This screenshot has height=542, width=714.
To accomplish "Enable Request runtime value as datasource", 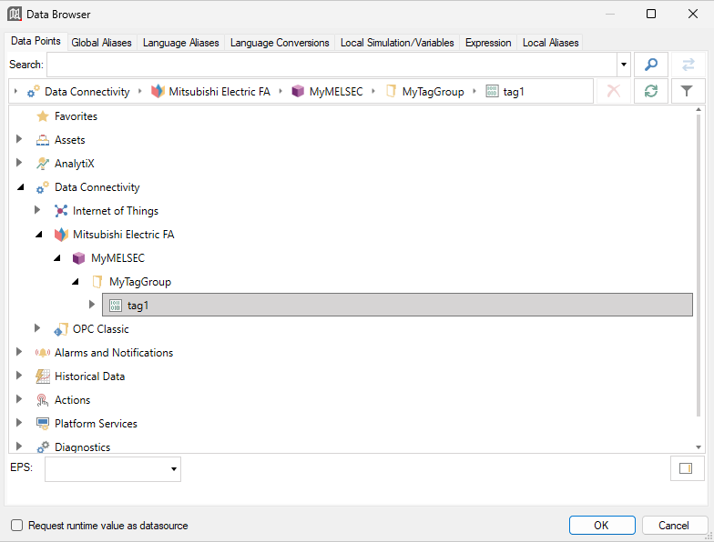I will [16, 526].
